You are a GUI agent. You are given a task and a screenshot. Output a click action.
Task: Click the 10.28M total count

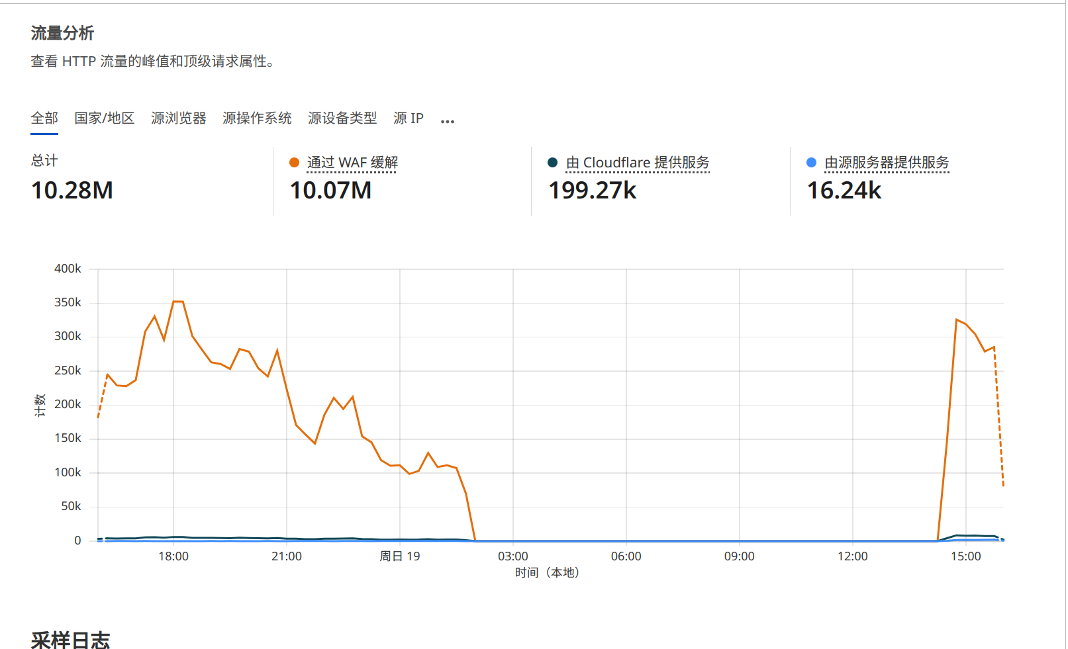72,191
